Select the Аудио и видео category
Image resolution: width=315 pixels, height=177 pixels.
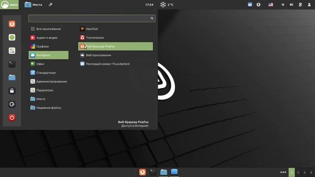click(48, 37)
